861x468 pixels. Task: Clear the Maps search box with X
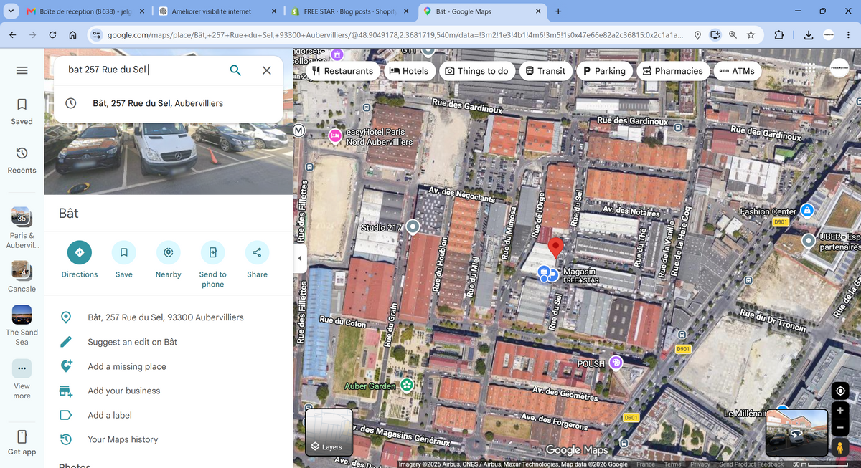point(267,70)
